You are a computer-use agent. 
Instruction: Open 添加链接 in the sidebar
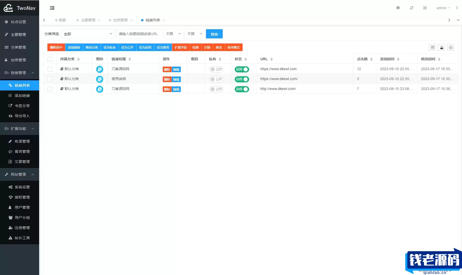click(20, 96)
